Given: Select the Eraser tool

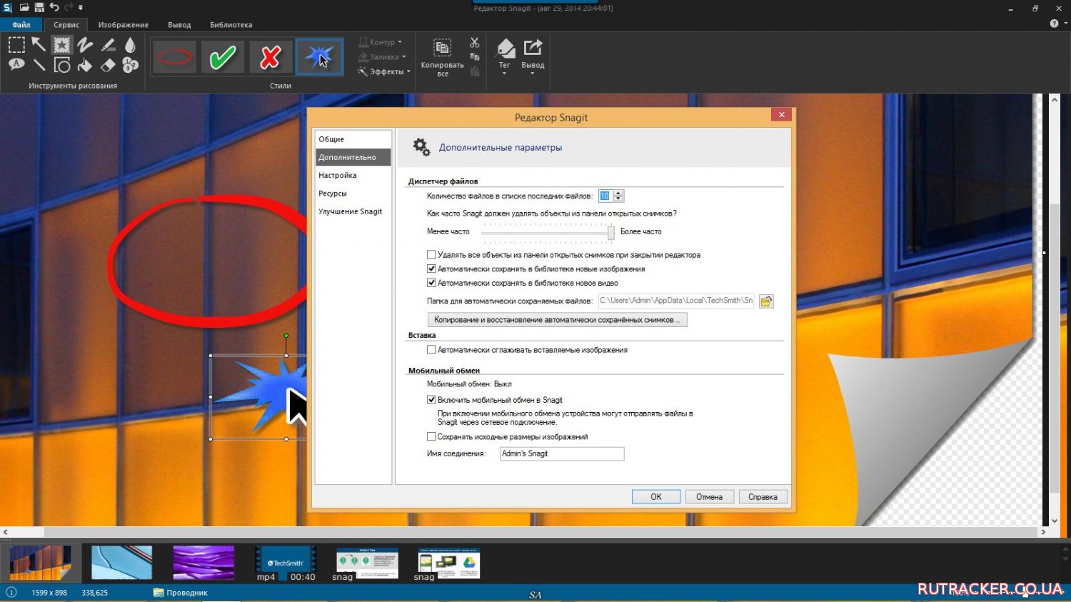Looking at the screenshot, I should click(x=108, y=65).
